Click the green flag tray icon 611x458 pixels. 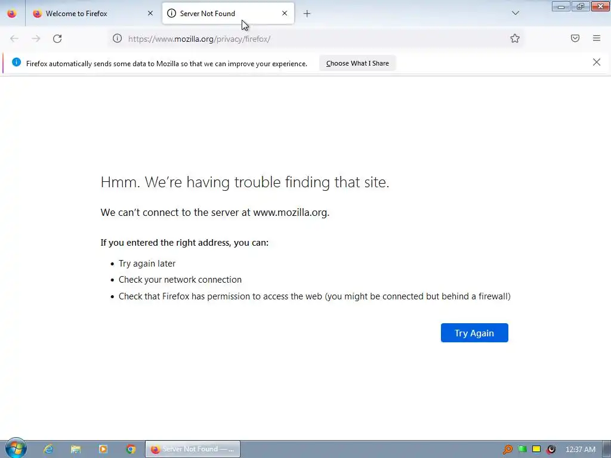[x=522, y=450]
